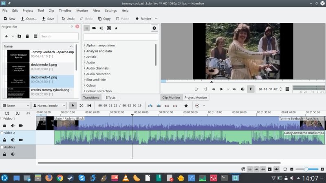Show only video effects via camera icon
The height and width of the screenshot is (183, 326).
point(94,28)
